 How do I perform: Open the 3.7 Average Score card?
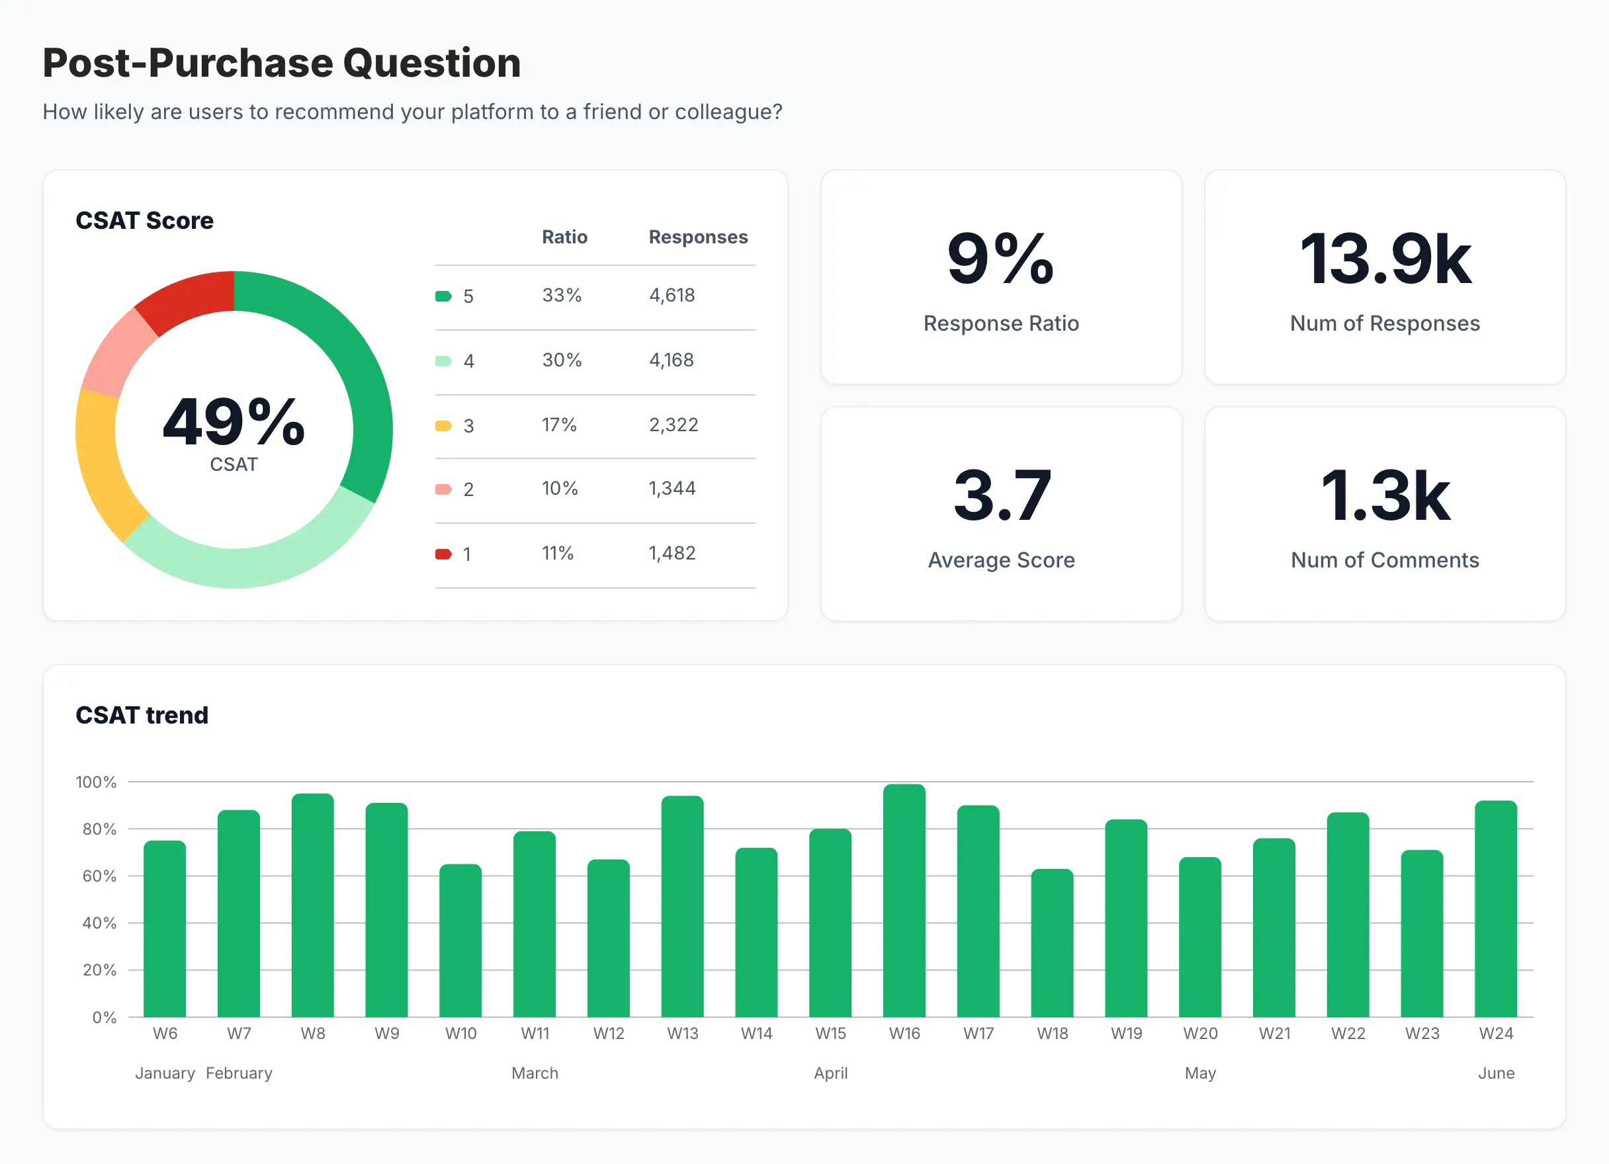(x=1001, y=515)
